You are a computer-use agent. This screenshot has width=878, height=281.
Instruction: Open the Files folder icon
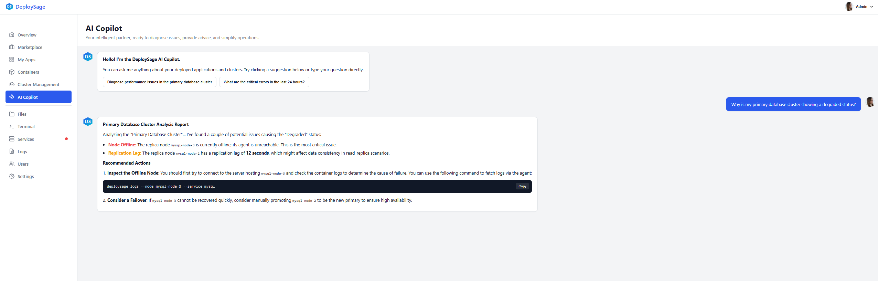tap(12, 114)
